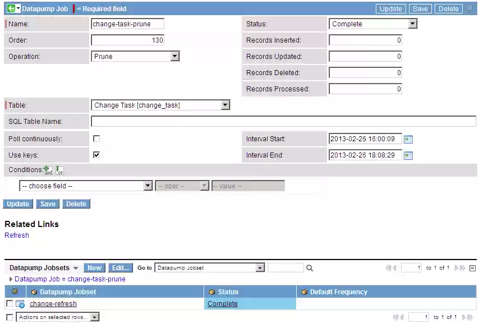Add an OR condition icon next to Conditions
Viewport: 479px width, 324px height.
[59, 169]
